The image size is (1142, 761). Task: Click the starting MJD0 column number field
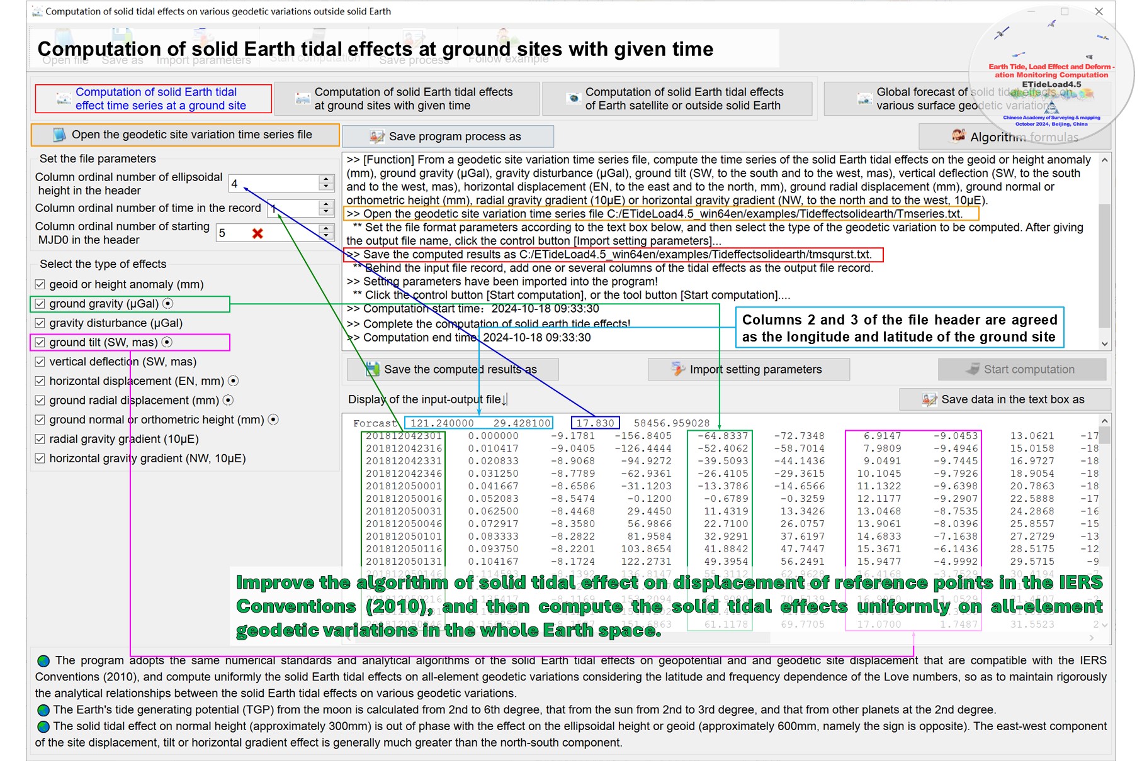tap(233, 233)
